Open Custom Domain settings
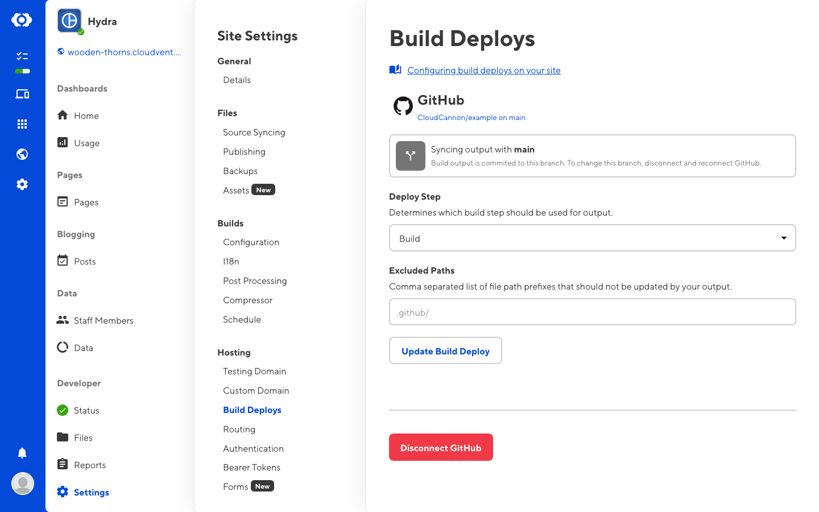 point(256,391)
